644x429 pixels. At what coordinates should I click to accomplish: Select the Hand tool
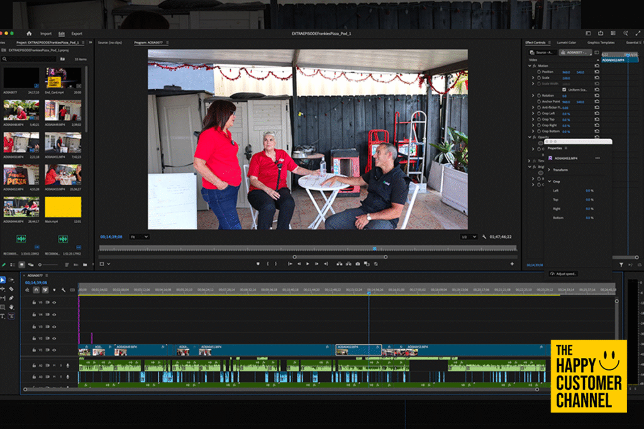(x=11, y=307)
